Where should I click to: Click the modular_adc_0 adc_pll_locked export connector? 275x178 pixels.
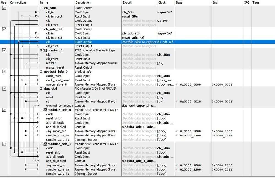pyautogui.click(x=37, y=127)
